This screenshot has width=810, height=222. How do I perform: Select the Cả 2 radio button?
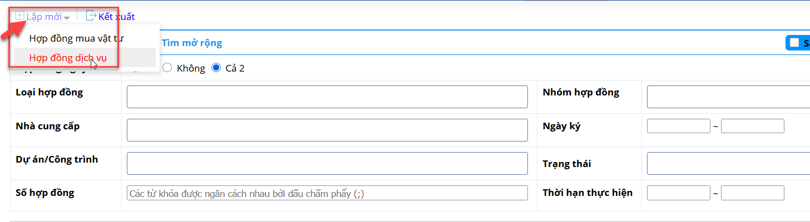click(x=216, y=68)
